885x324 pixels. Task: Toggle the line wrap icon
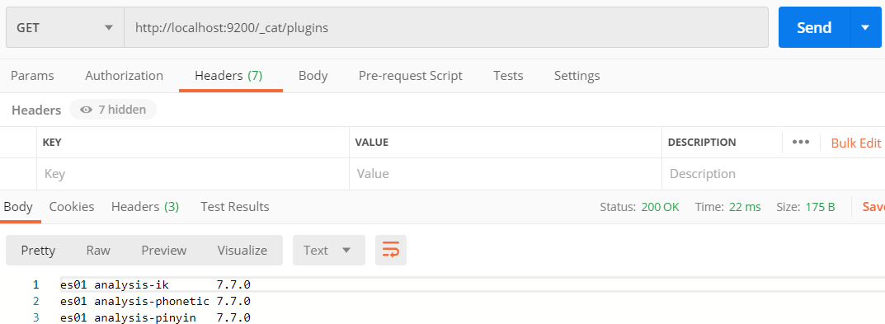(391, 250)
